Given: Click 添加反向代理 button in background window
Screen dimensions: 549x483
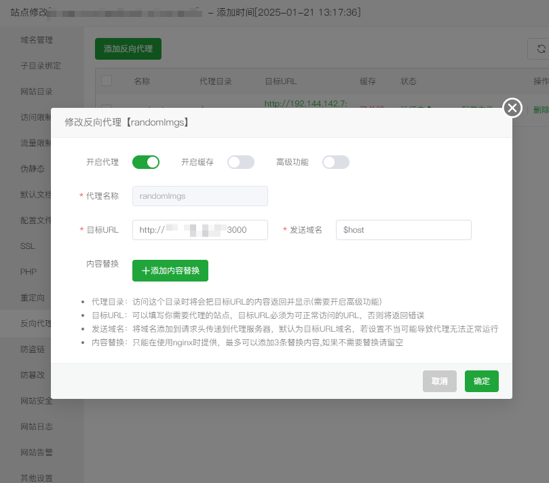Looking at the screenshot, I should click(128, 49).
